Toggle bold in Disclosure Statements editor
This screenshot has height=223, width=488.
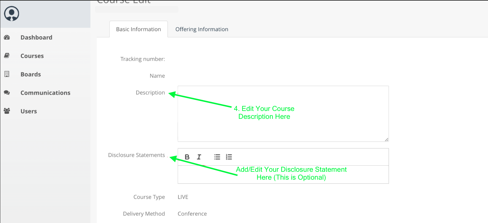pyautogui.click(x=187, y=157)
